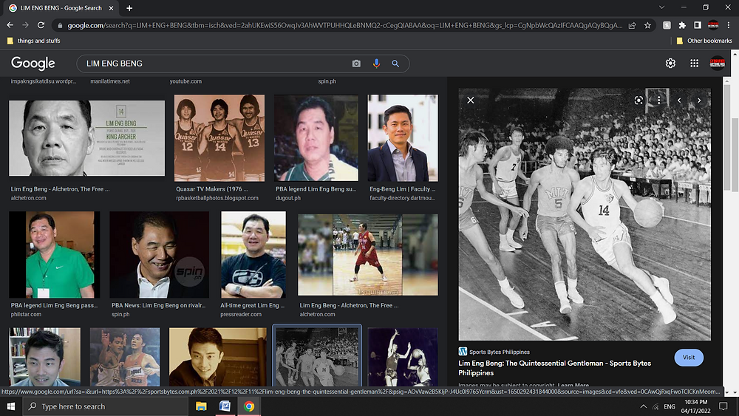This screenshot has width=739, height=416.
Task: Open the Quintessential Gentleman article title
Action: coord(555,368)
